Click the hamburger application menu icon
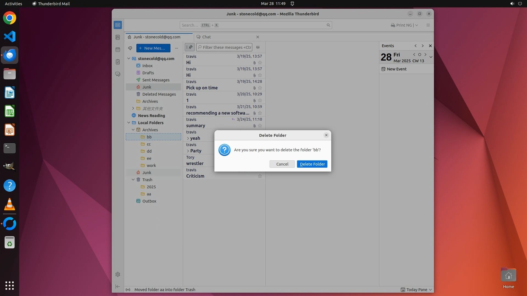The image size is (527, 296). 428,25
